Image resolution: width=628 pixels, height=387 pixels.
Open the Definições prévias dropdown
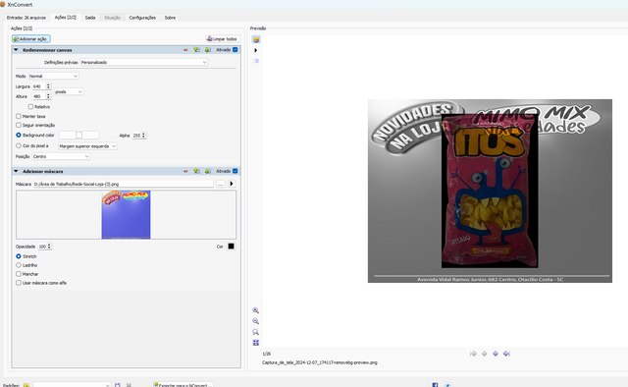click(x=144, y=62)
